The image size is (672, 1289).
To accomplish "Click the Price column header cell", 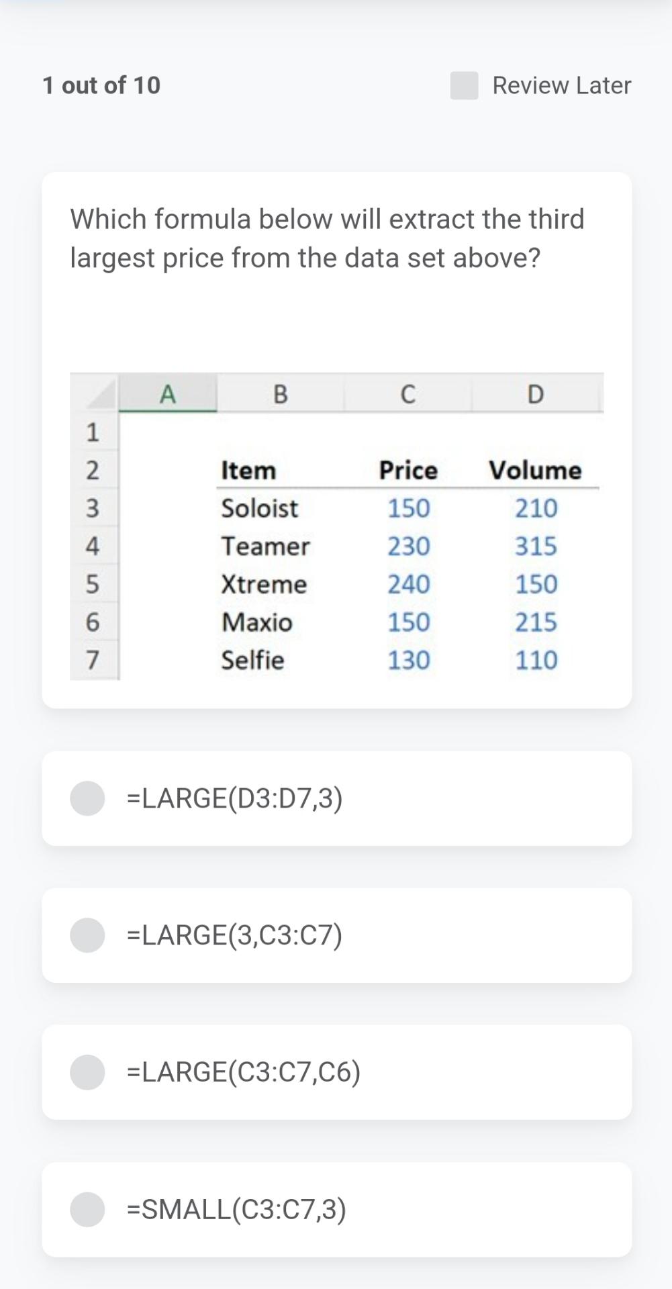I will 407,470.
